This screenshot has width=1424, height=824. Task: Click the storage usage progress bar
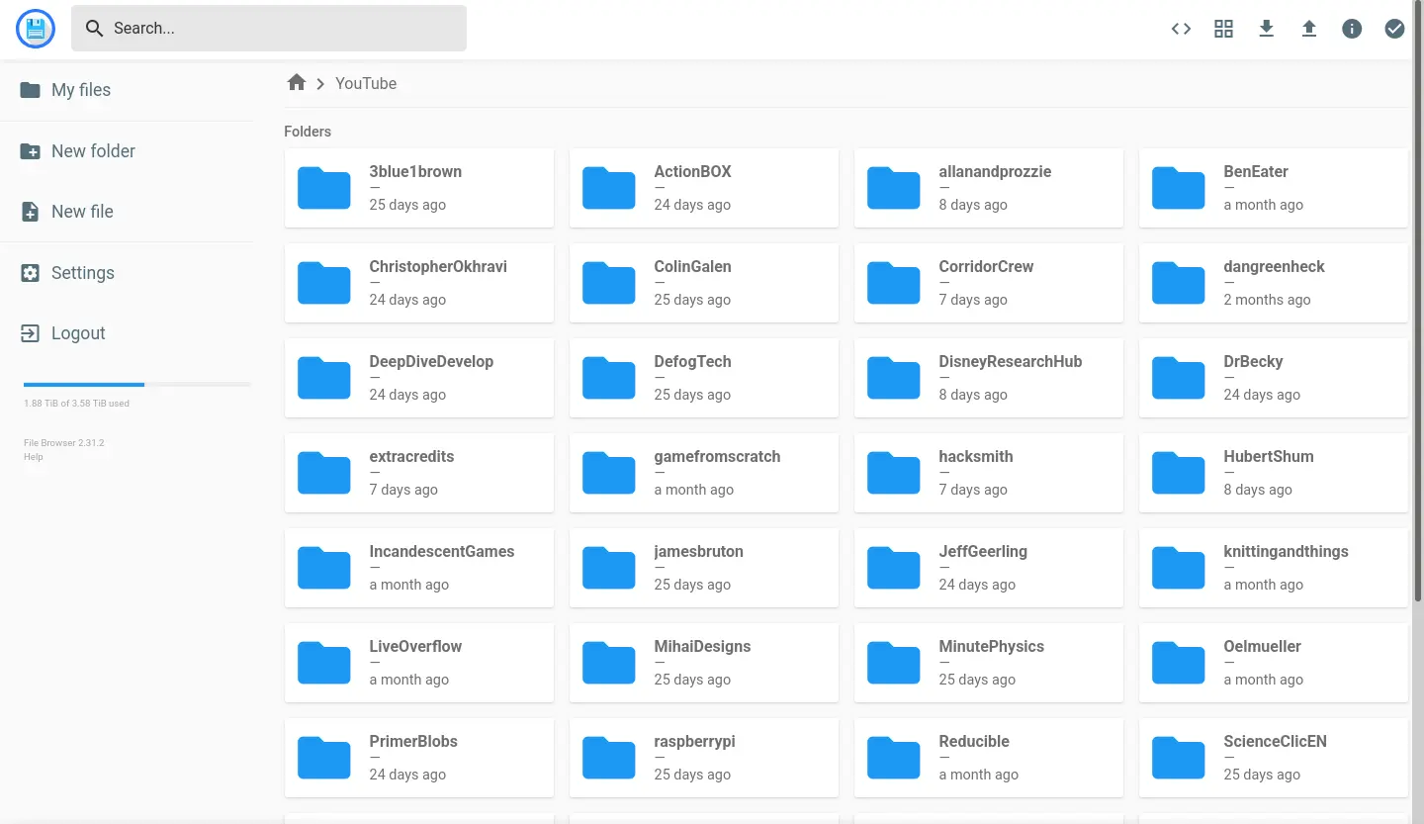[137, 384]
